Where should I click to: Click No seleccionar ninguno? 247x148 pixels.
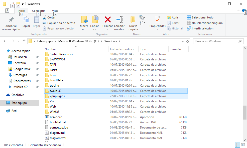[205, 23]
